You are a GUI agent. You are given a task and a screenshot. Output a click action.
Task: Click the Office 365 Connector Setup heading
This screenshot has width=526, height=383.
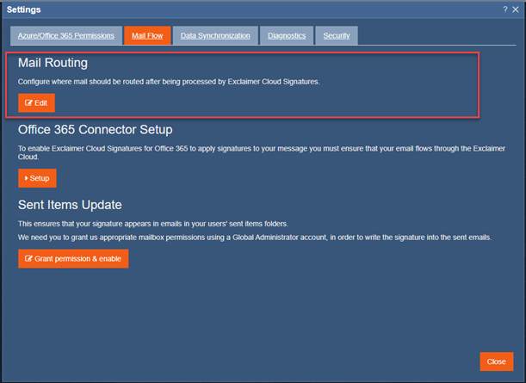pos(96,130)
